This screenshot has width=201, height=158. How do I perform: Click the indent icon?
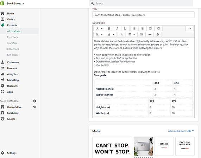[158, 28]
